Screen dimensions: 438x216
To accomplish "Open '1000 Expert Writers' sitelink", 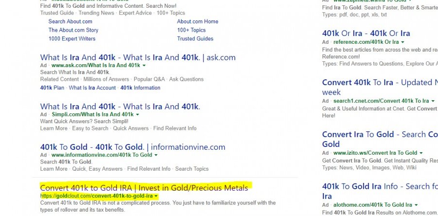I will tap(72, 39).
